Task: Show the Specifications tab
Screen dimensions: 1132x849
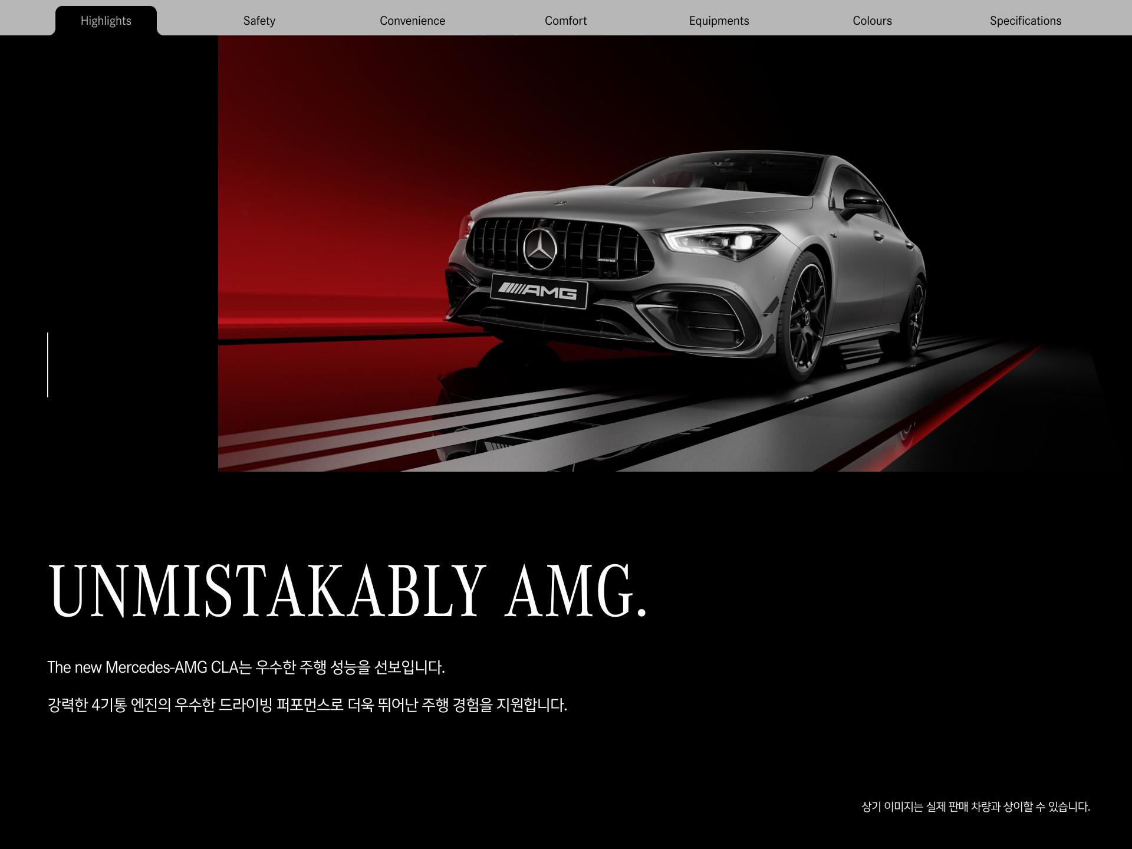Action: point(1026,21)
